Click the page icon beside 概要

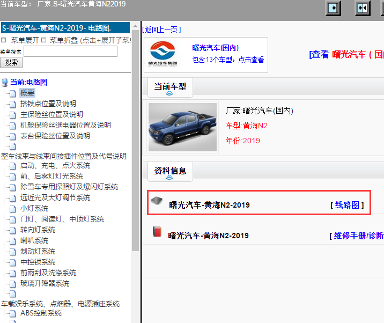(x=13, y=93)
